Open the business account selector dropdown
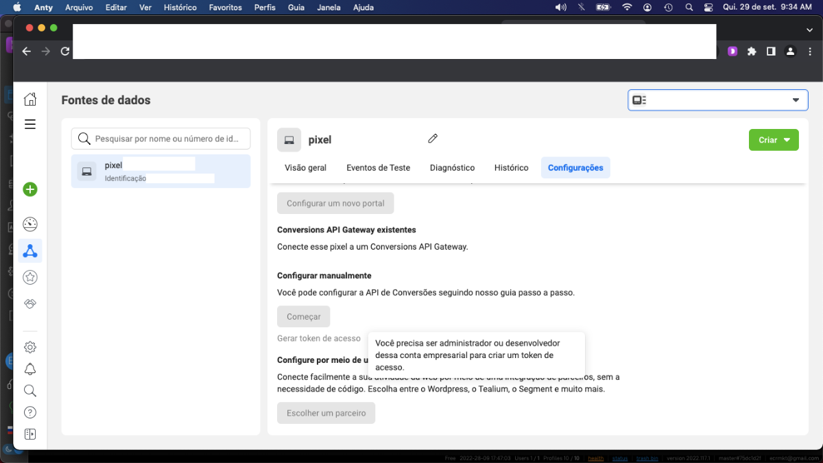Image resolution: width=823 pixels, height=463 pixels. pos(718,100)
